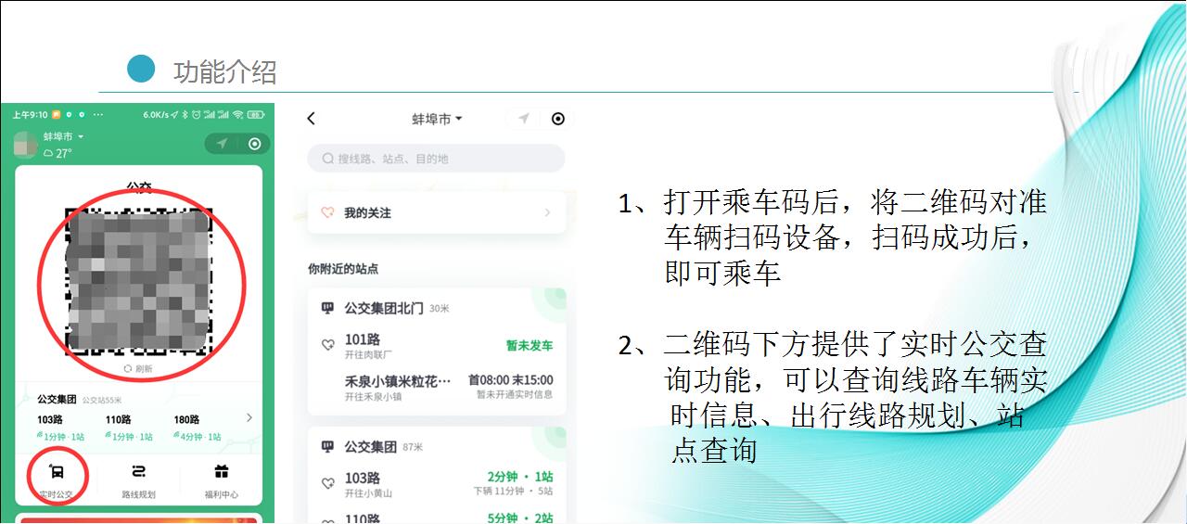Expand 我的关注 with the right chevron
This screenshot has height=524, width=1187.
pos(547,213)
